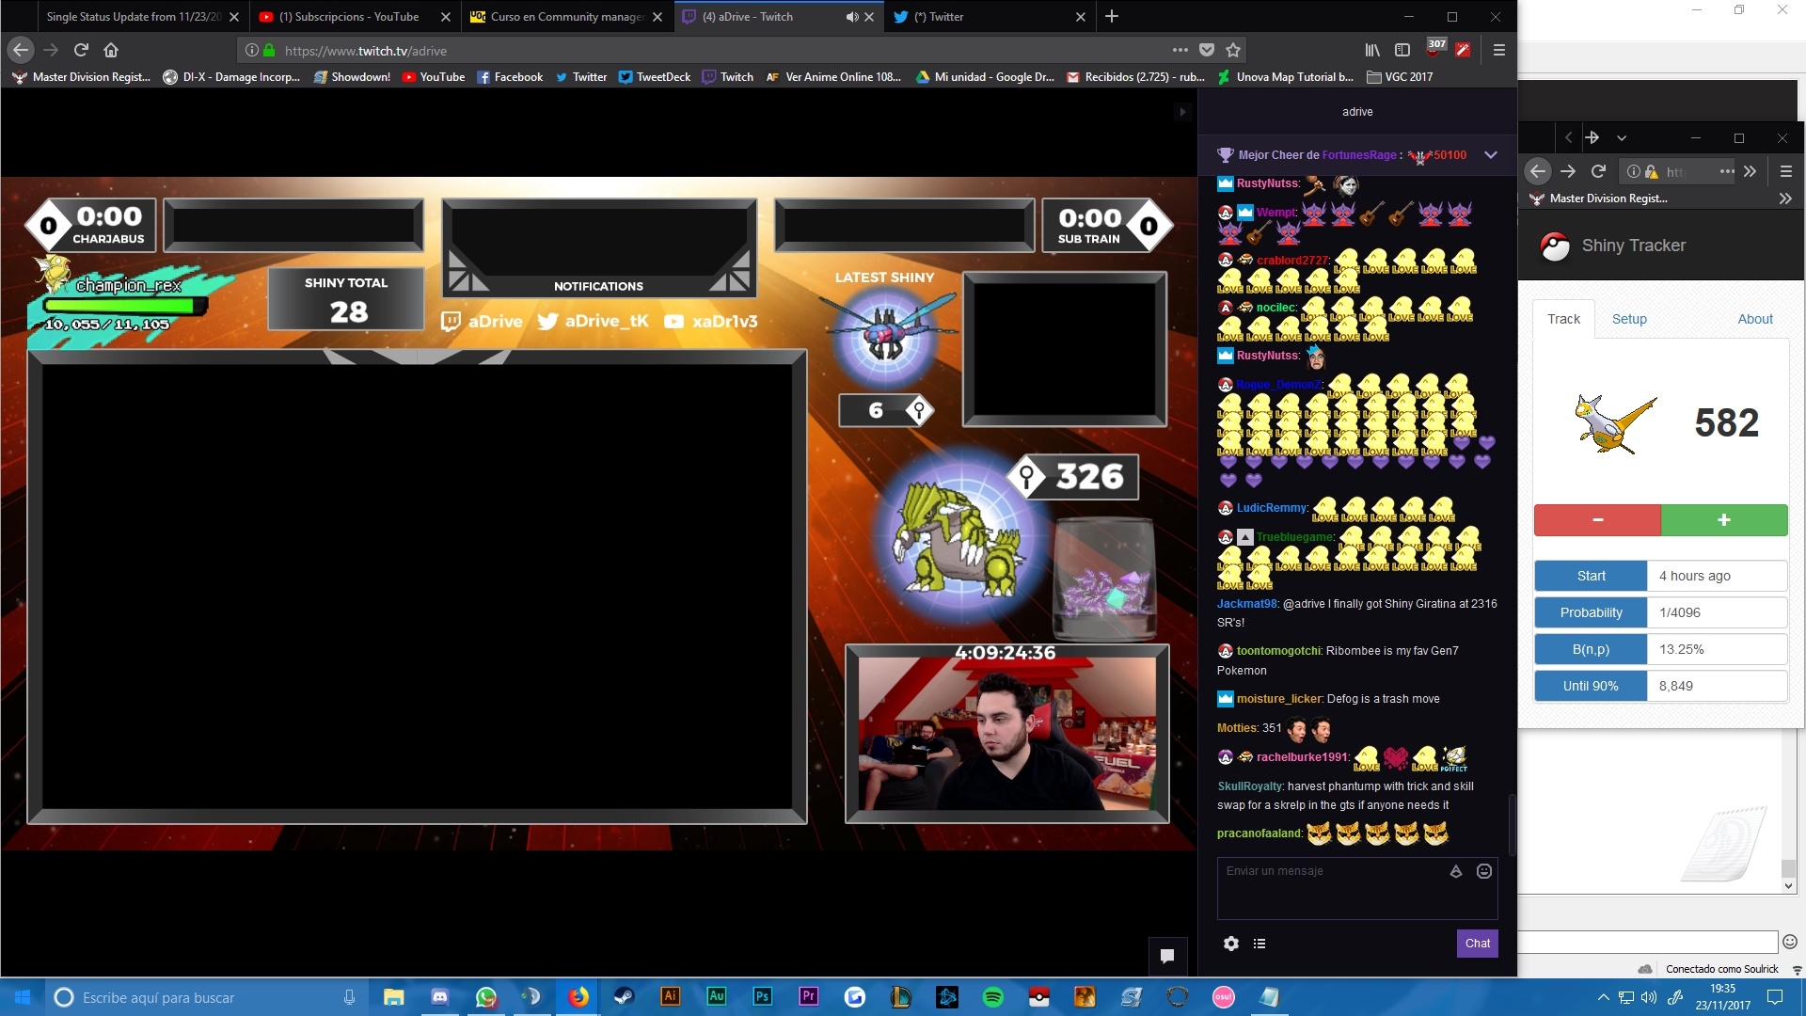Viewport: 1806px width, 1016px height.
Task: Show more toolbar items in small Firefox window
Action: tap(1750, 171)
